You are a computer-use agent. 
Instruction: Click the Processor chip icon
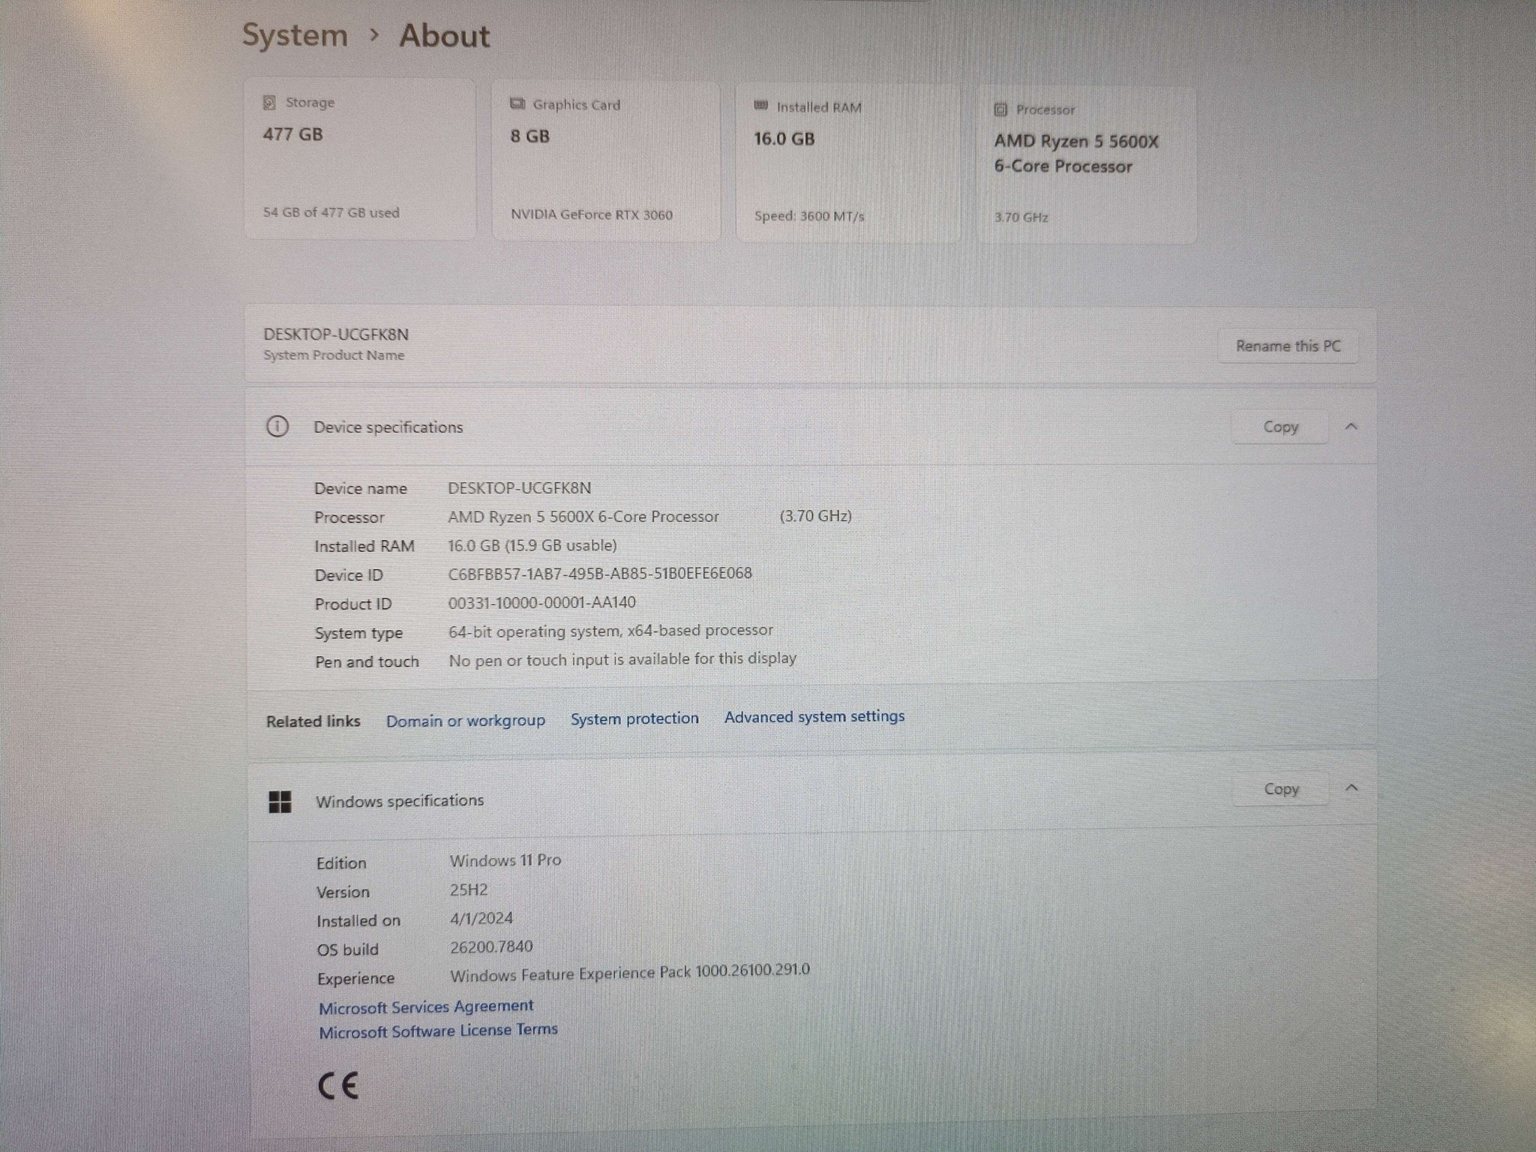click(x=1000, y=109)
